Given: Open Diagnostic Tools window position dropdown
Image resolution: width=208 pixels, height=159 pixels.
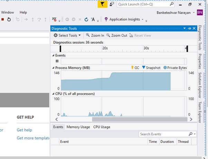Looking at the screenshot, I should click(x=185, y=29).
